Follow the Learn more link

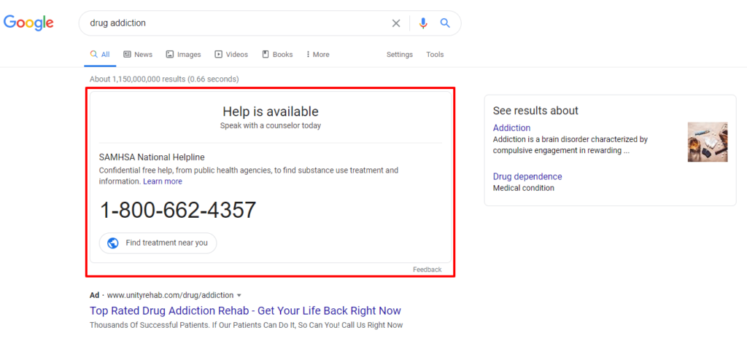[163, 181]
